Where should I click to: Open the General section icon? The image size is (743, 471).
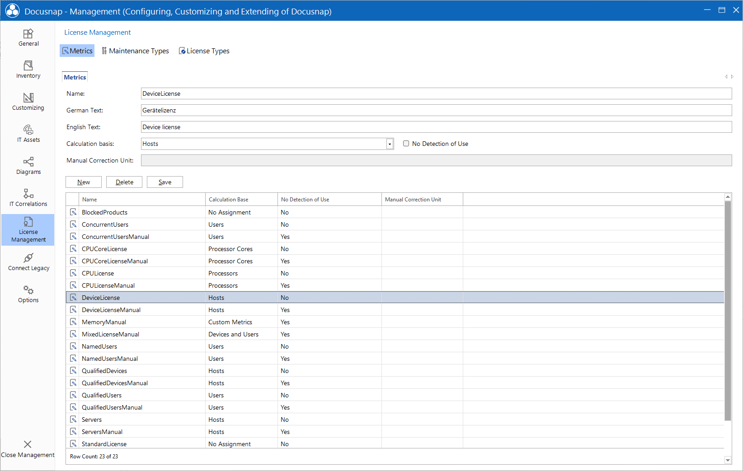tap(28, 34)
